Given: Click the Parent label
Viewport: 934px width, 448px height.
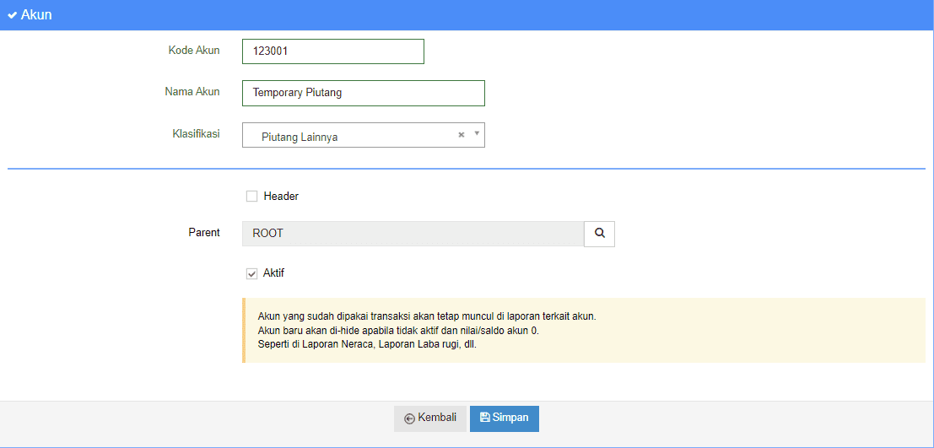Looking at the screenshot, I should (204, 232).
